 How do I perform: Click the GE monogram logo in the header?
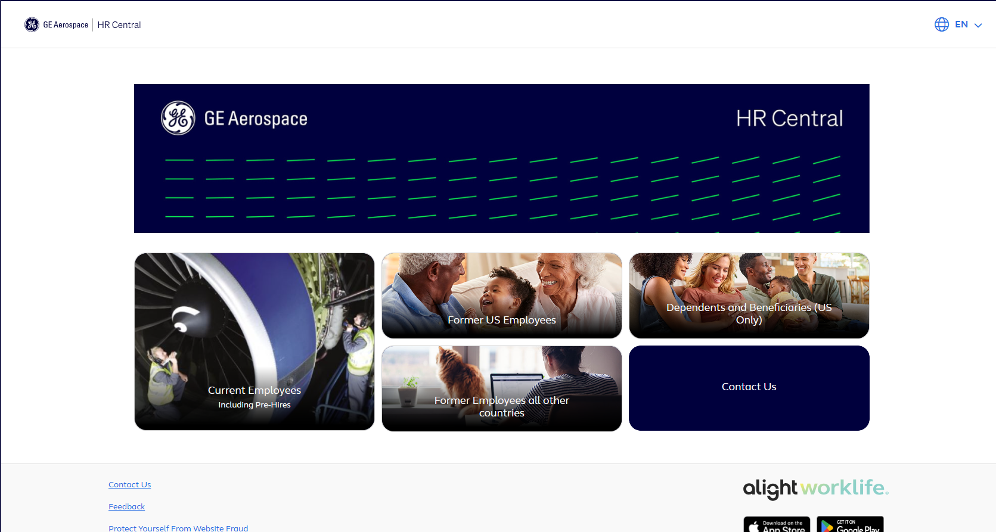click(32, 24)
